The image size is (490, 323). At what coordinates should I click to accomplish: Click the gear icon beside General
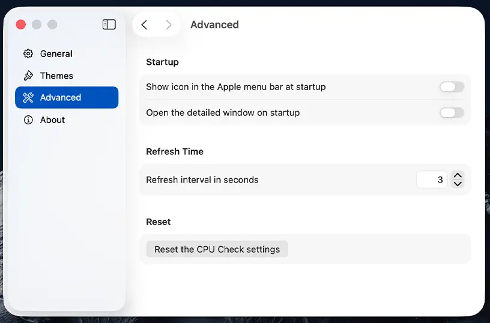pos(28,54)
